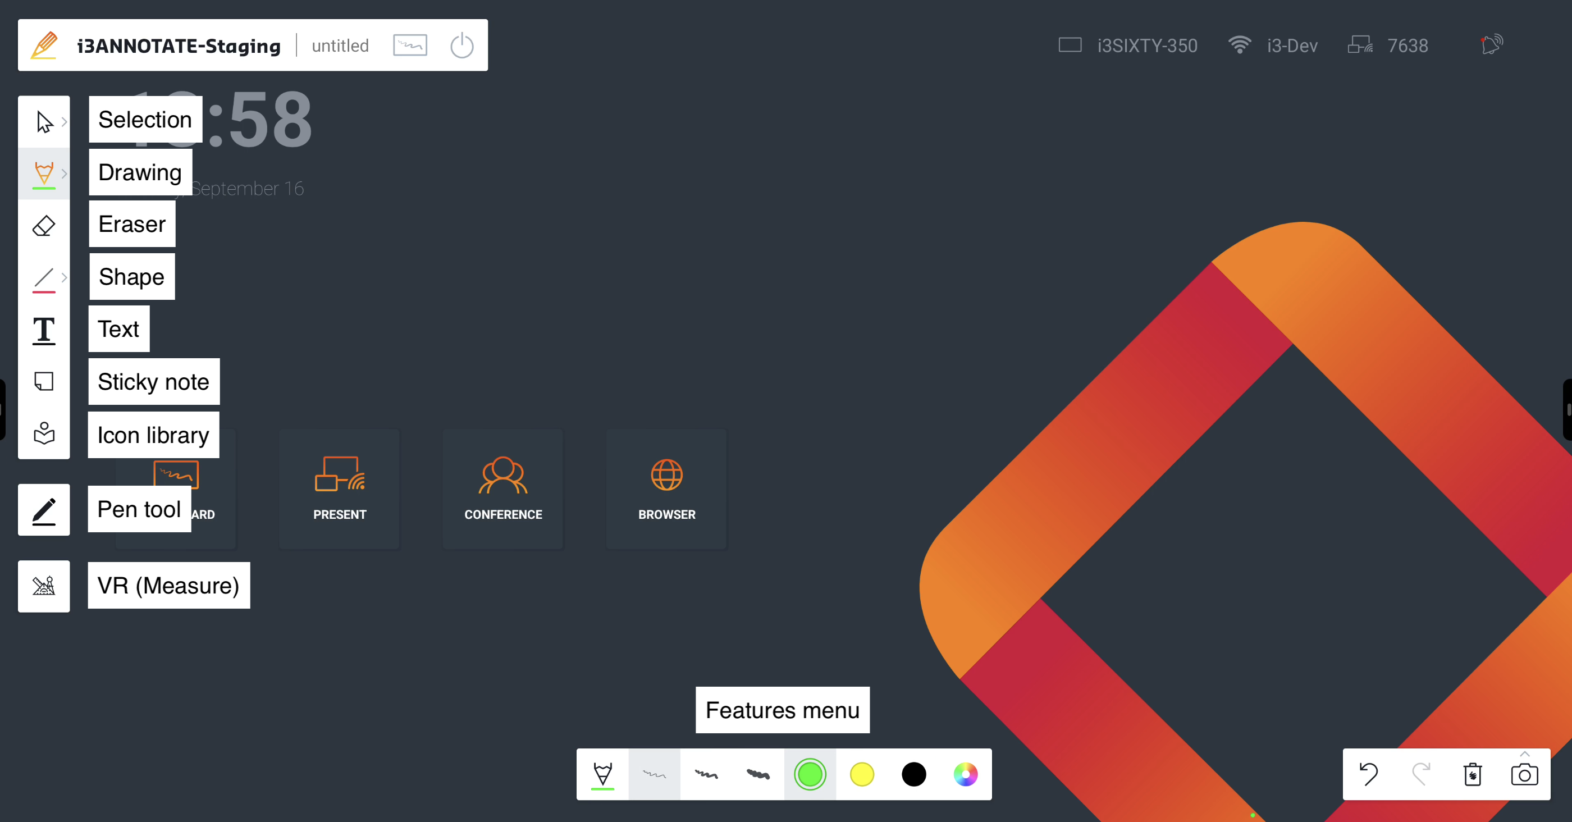Launch the BROWSER tile
The height and width of the screenshot is (822, 1572).
(666, 488)
